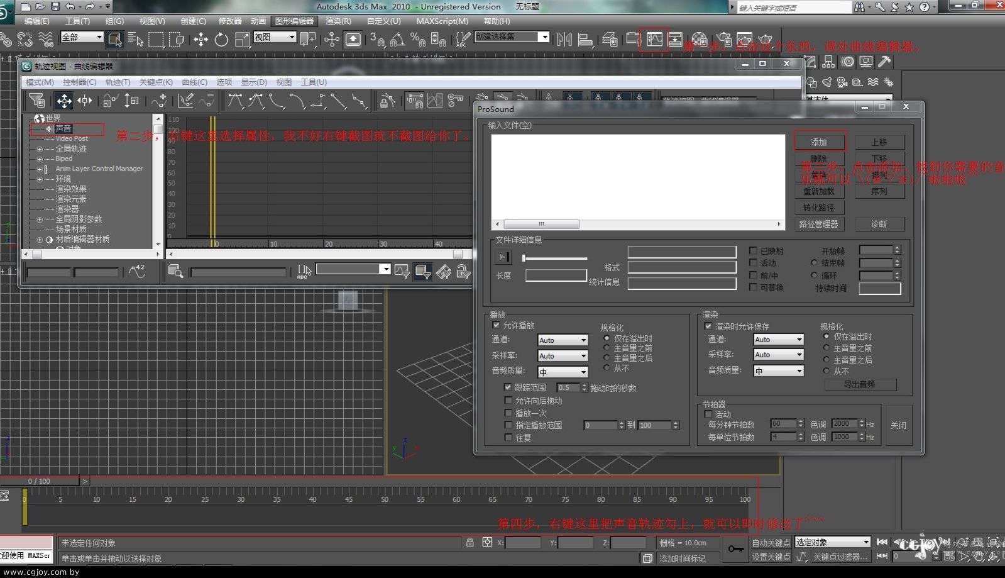
Task: Open 关键点(K) menu in Track View
Action: pyautogui.click(x=156, y=82)
